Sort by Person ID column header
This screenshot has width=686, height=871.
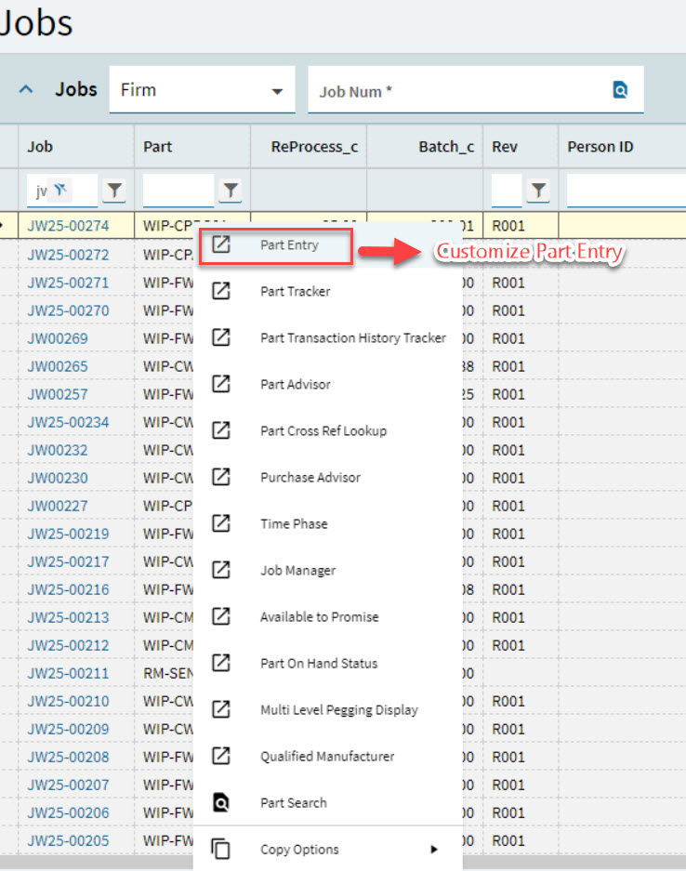coord(600,147)
